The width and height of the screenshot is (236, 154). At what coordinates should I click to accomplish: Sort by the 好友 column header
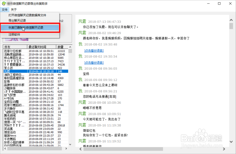point(15,47)
